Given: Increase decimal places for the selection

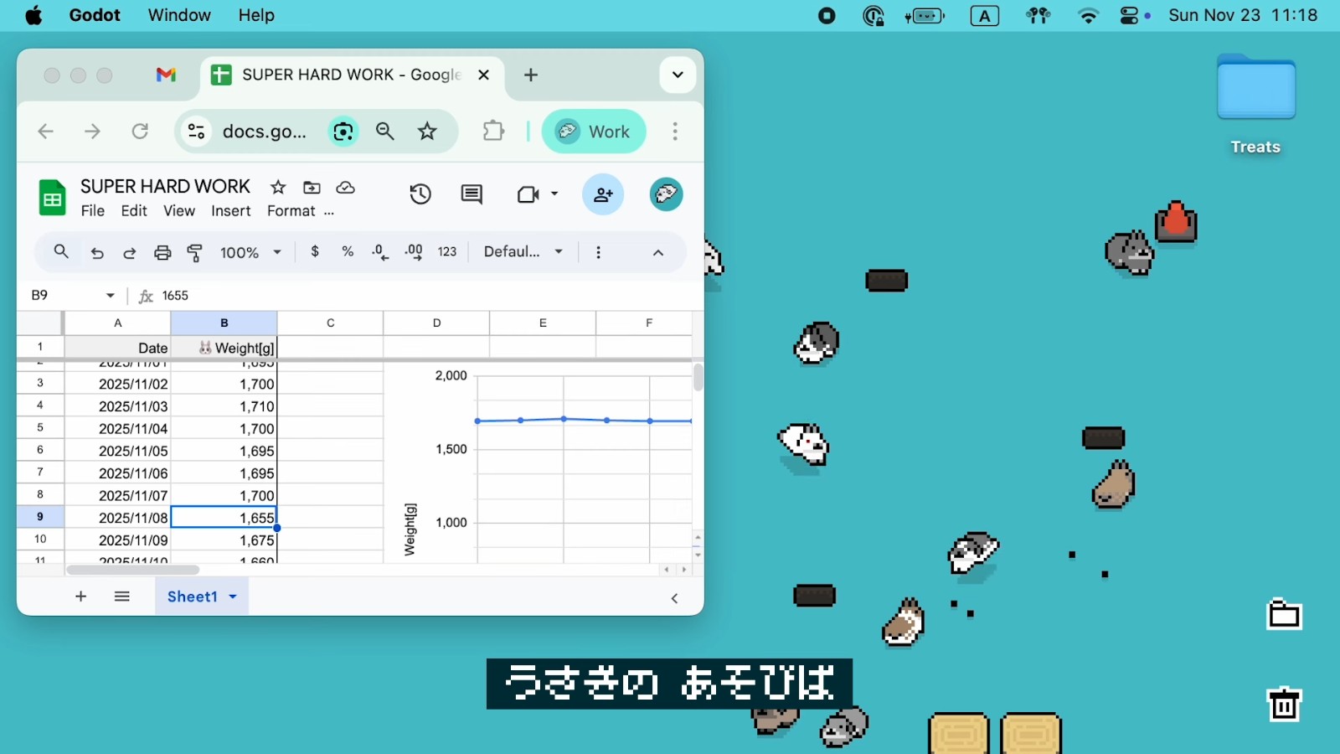Looking at the screenshot, I should pyautogui.click(x=413, y=252).
